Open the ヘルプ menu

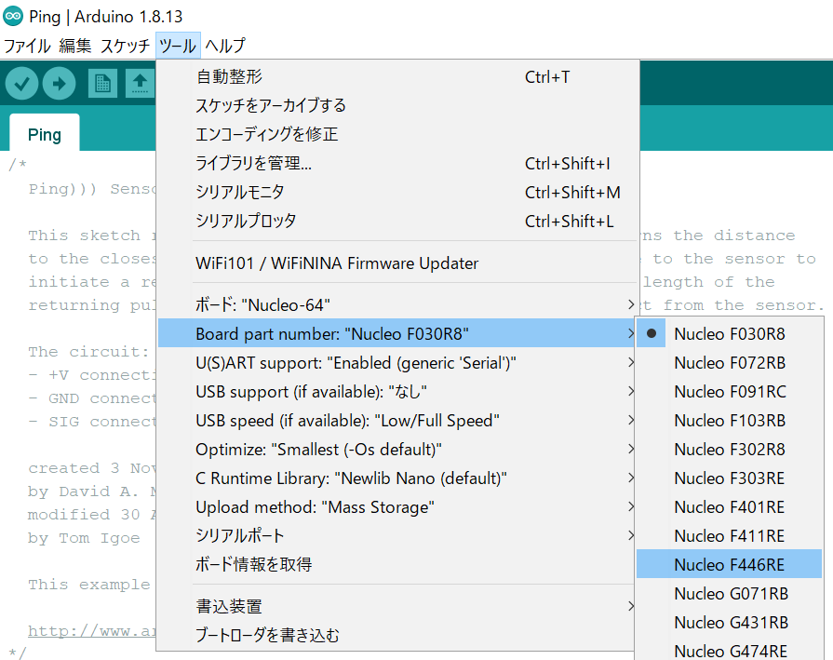(x=225, y=46)
